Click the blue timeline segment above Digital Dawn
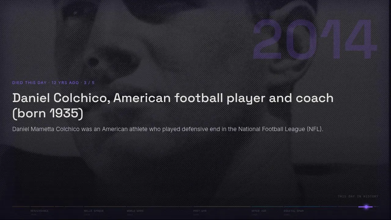Viewport: 391px width, 220px height. (310, 207)
